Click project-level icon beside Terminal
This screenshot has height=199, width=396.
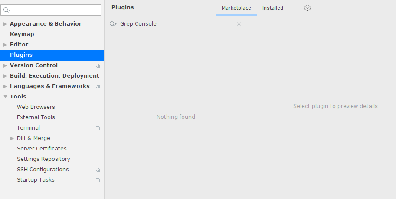point(98,128)
